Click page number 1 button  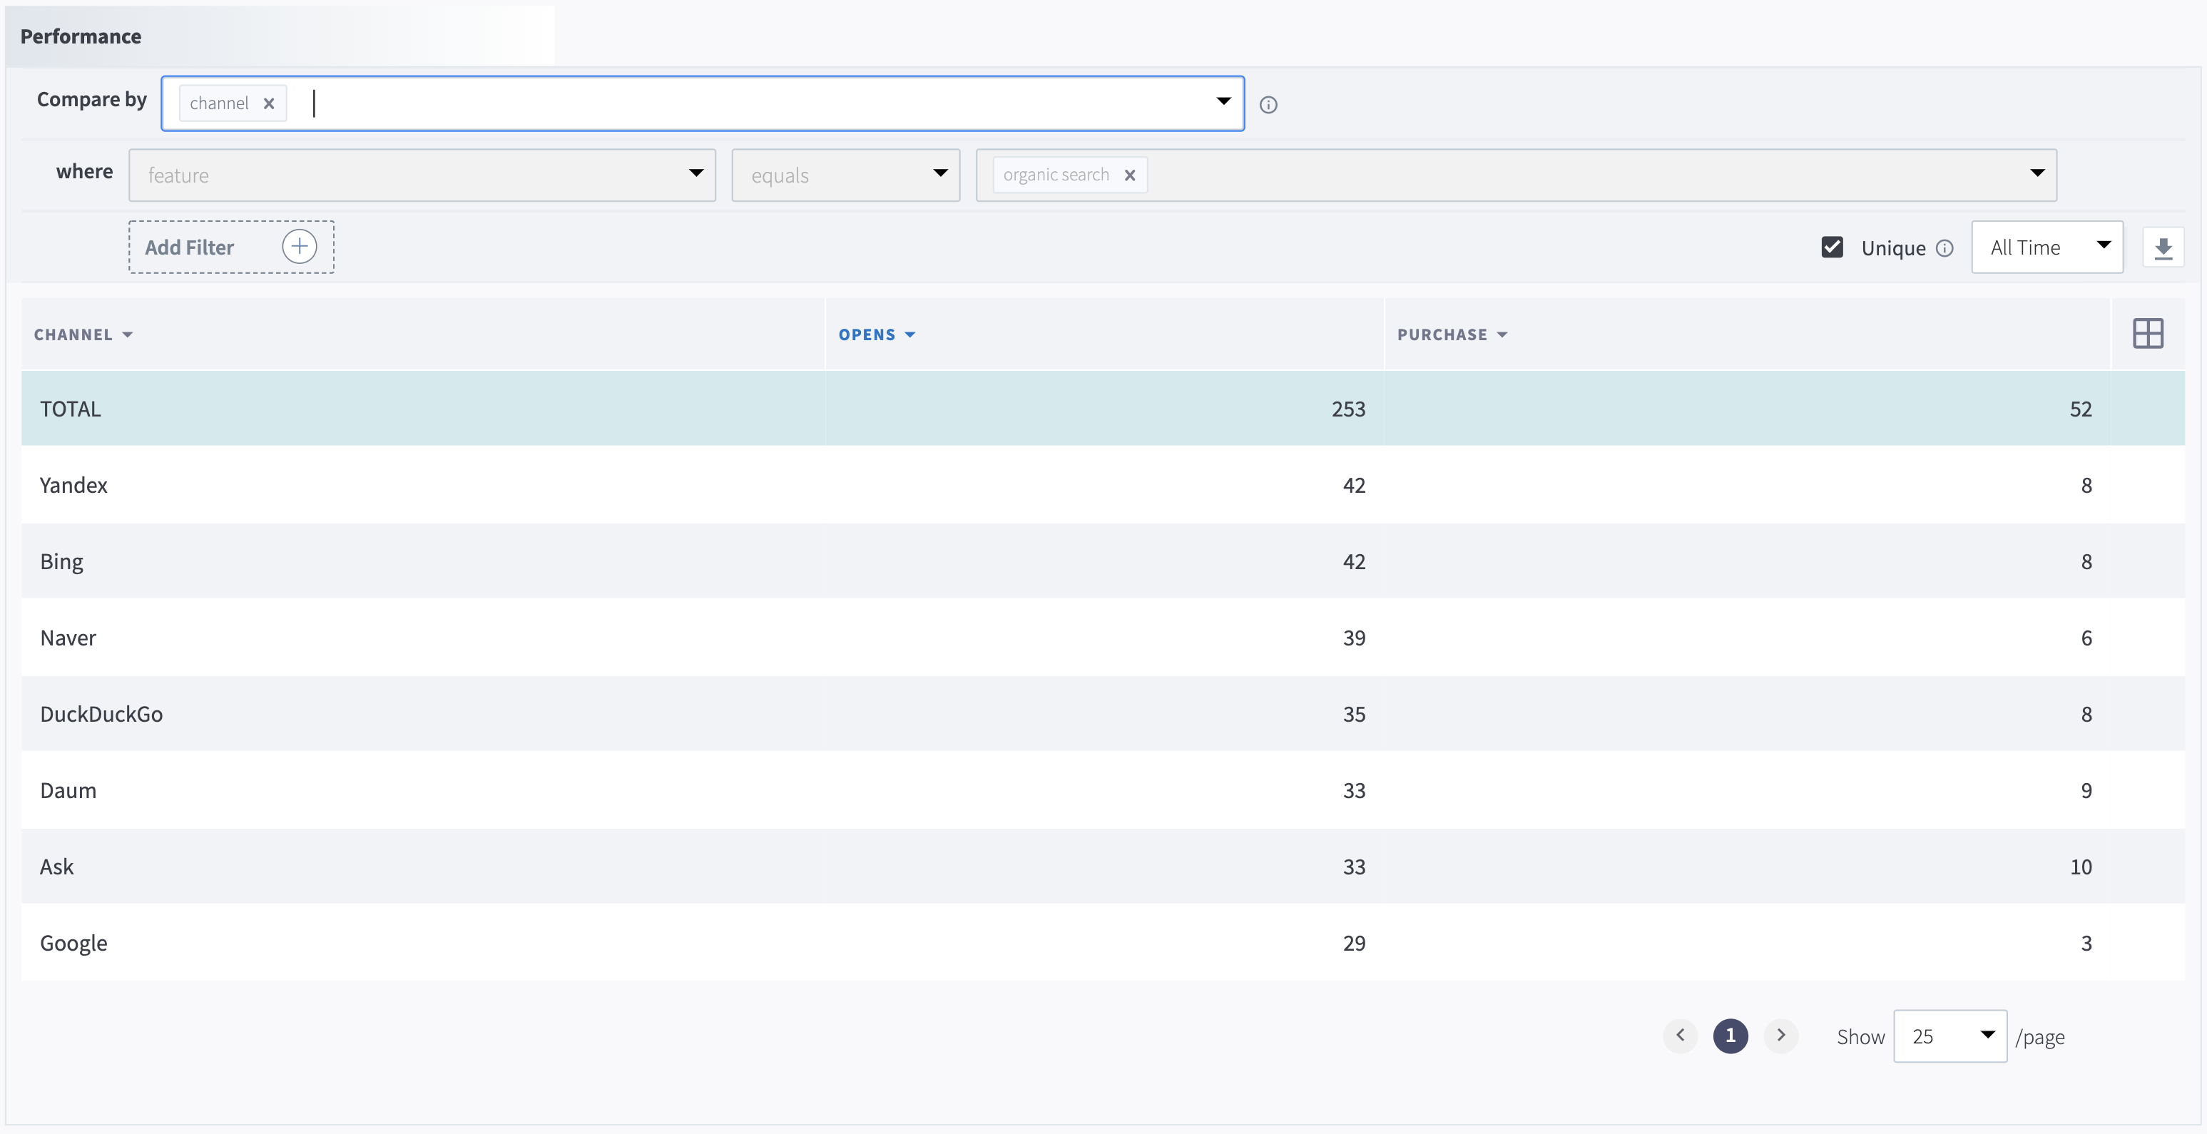pyautogui.click(x=1730, y=1036)
